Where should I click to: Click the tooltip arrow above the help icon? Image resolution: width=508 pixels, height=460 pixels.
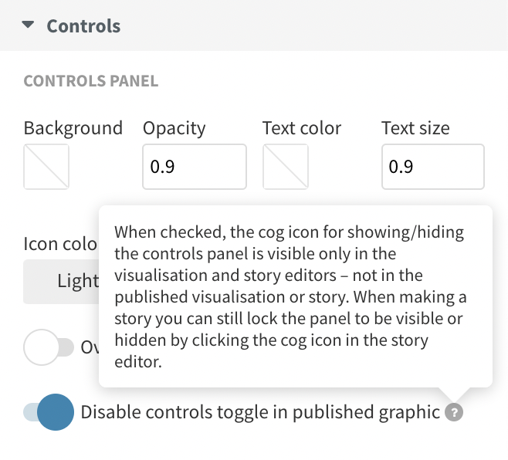pos(454,393)
